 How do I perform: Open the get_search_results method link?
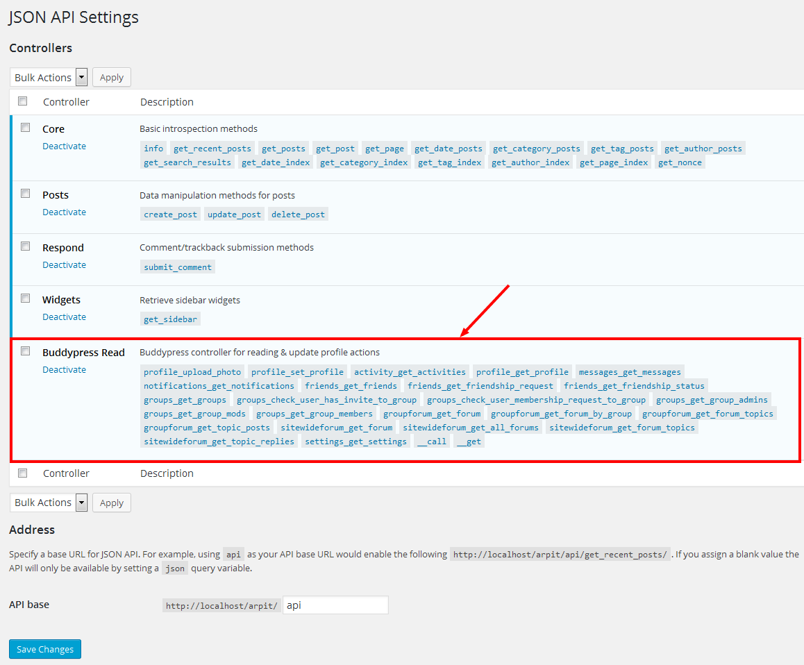187,162
